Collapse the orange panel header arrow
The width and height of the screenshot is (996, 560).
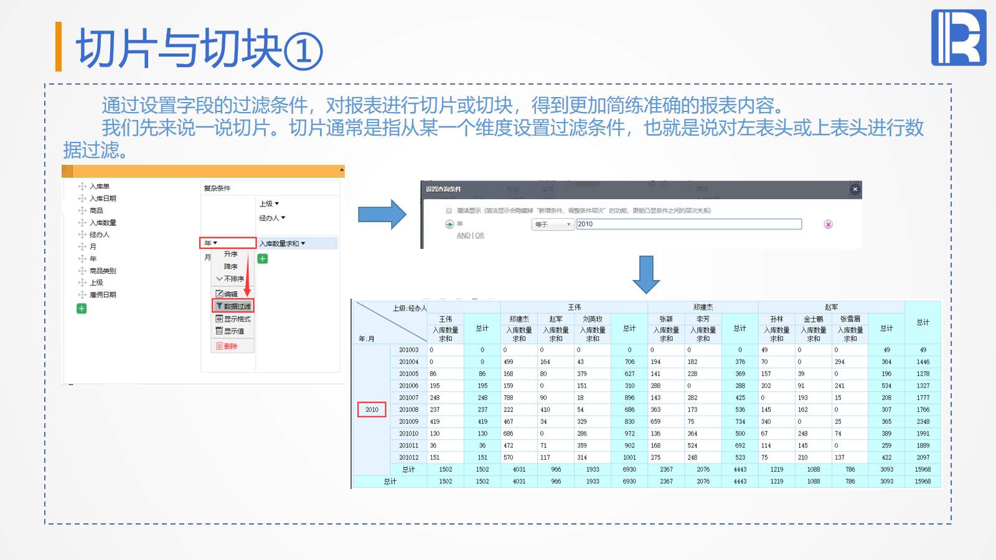coord(342,169)
